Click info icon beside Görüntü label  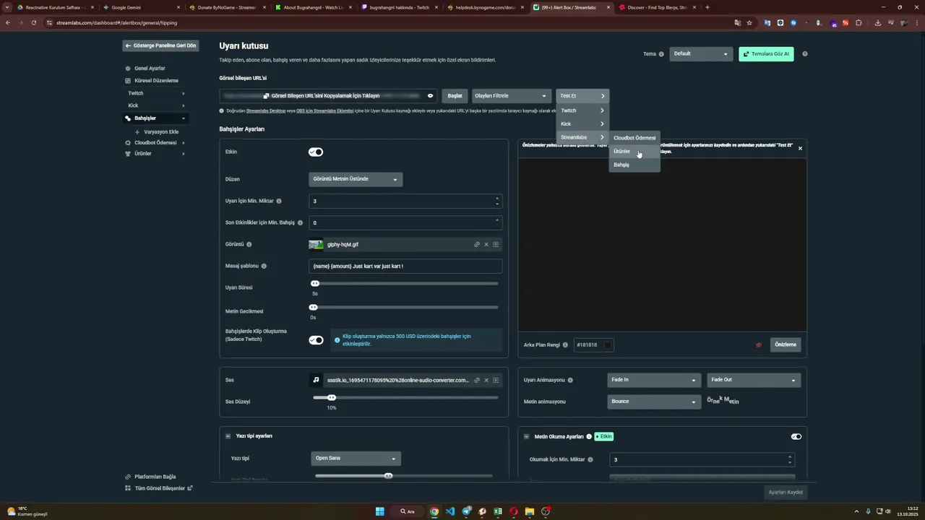pos(249,245)
